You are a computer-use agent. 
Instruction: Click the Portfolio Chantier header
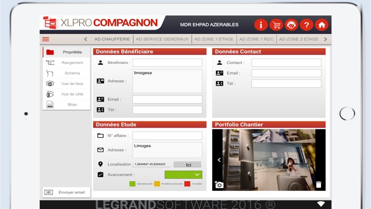pos(269,125)
